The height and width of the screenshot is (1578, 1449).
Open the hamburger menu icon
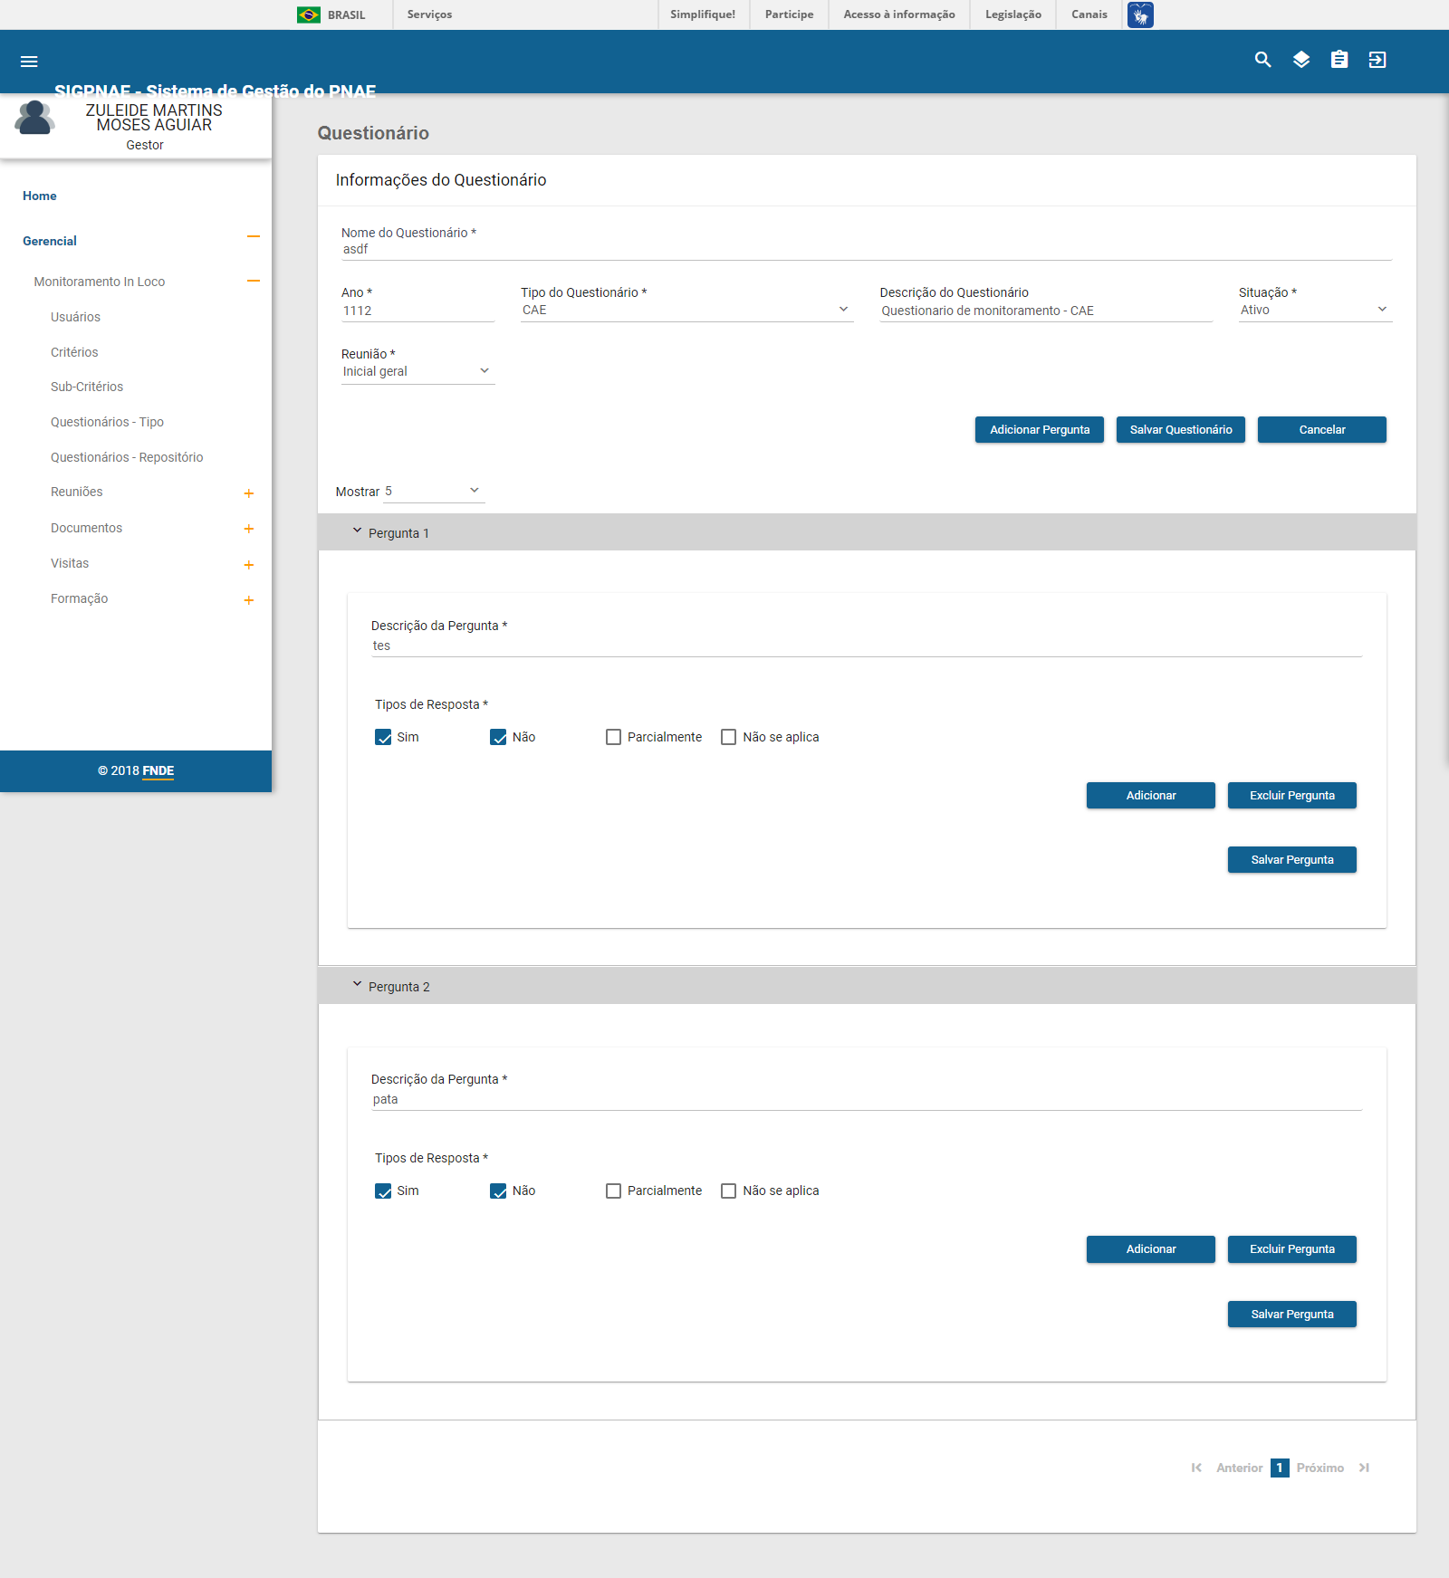(x=29, y=62)
